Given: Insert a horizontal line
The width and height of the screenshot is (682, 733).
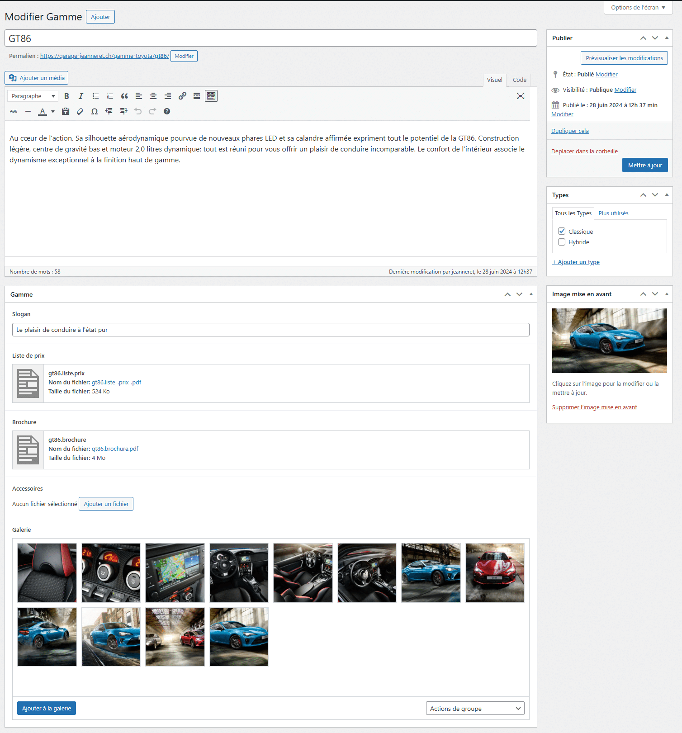Looking at the screenshot, I should coord(28,111).
